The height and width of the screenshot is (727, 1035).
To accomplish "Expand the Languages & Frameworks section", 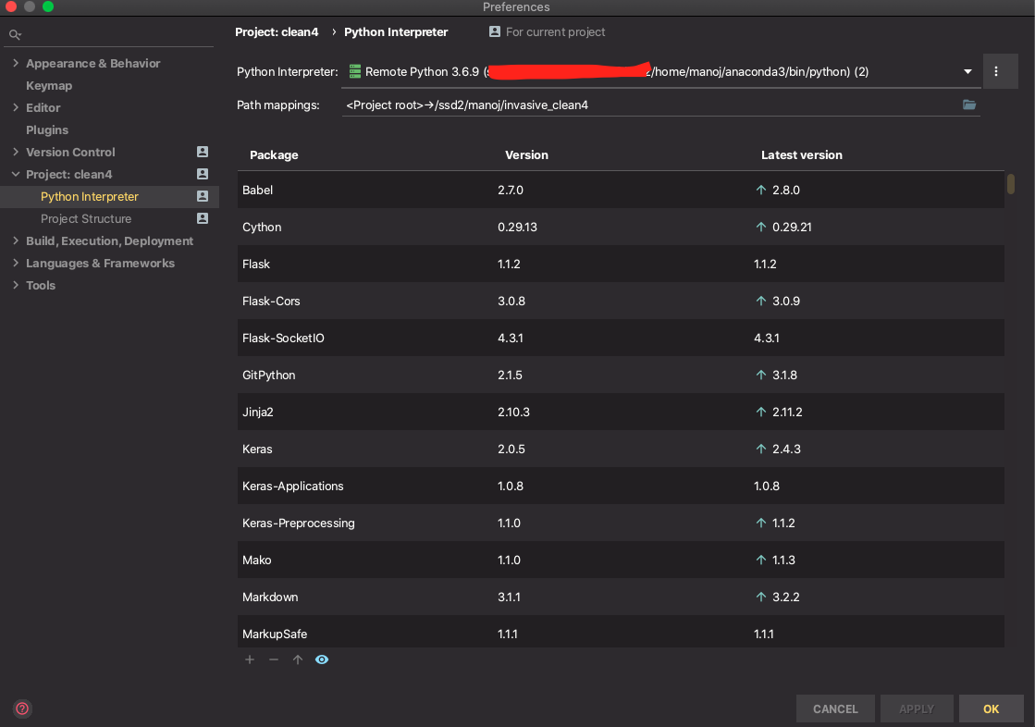I will point(16,263).
